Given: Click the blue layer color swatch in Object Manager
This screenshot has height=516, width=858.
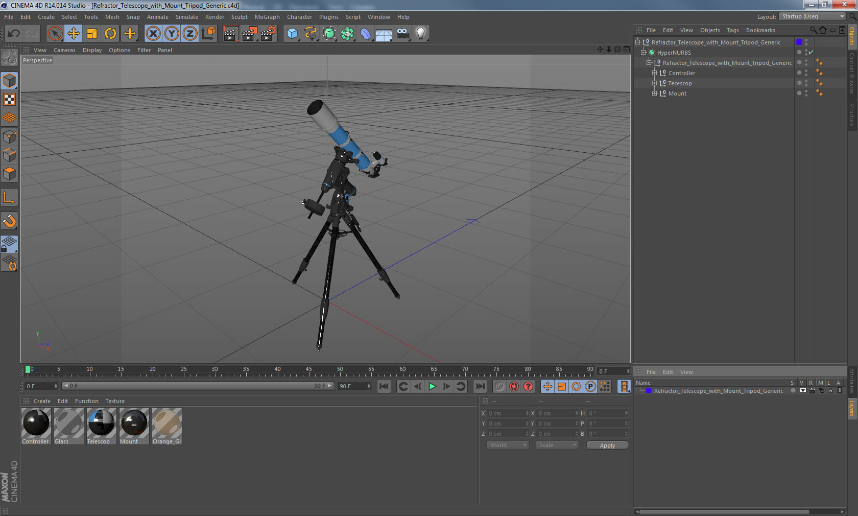Looking at the screenshot, I should coord(799,42).
